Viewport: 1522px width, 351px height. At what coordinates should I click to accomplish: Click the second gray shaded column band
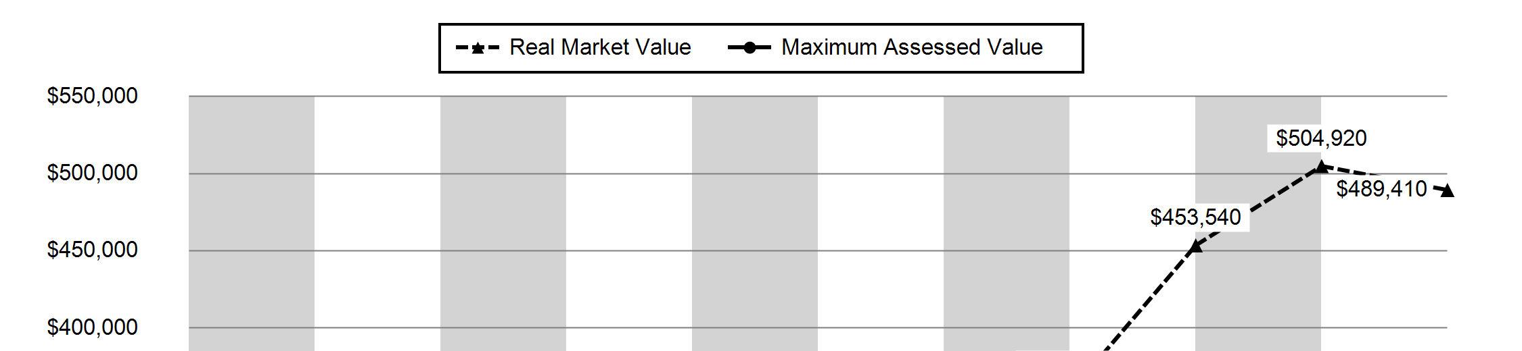coord(503,223)
